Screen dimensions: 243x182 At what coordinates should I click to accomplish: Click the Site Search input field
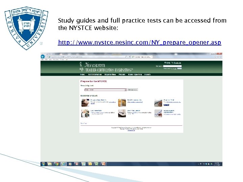click(172, 66)
